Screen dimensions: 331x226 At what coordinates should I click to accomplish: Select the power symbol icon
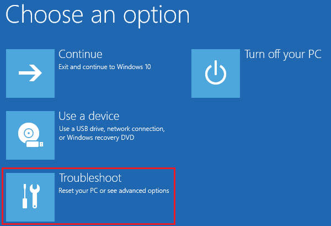click(216, 72)
